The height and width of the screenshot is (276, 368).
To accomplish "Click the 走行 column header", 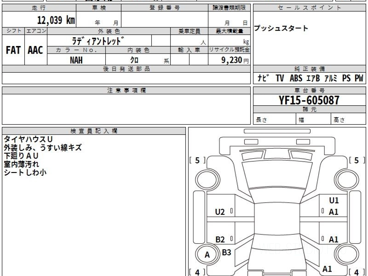I will click(39, 8).
